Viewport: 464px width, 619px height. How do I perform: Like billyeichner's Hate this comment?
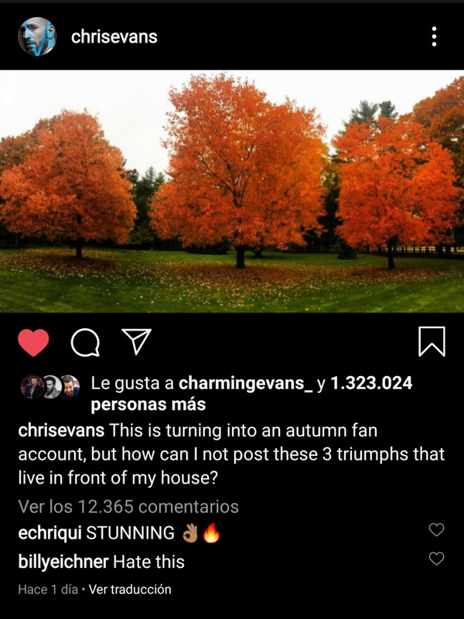436,559
